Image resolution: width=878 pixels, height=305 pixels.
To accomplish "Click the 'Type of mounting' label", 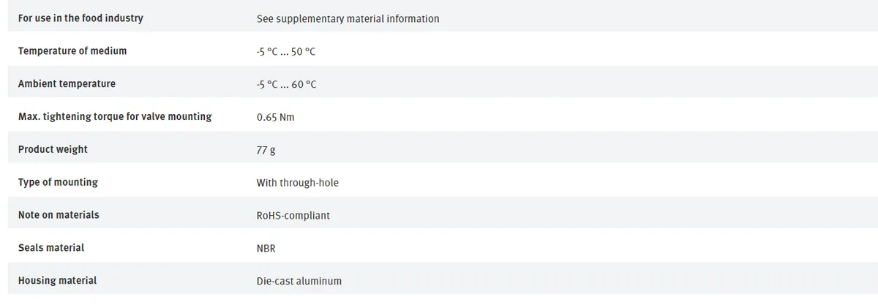I will pos(58,182).
